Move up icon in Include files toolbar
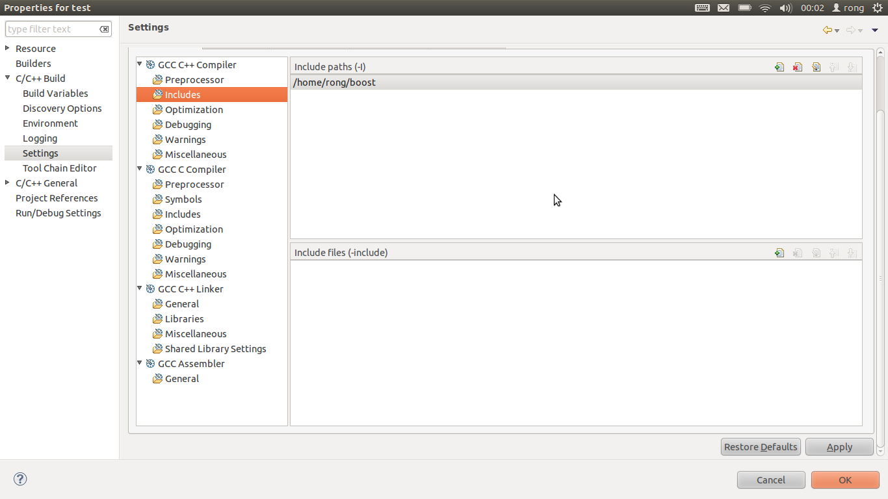This screenshot has width=888, height=499. tap(834, 253)
